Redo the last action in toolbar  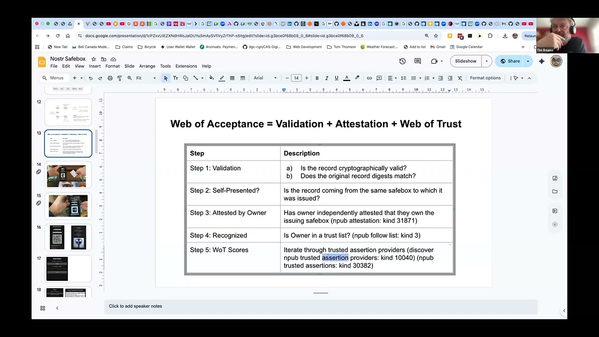100,78
